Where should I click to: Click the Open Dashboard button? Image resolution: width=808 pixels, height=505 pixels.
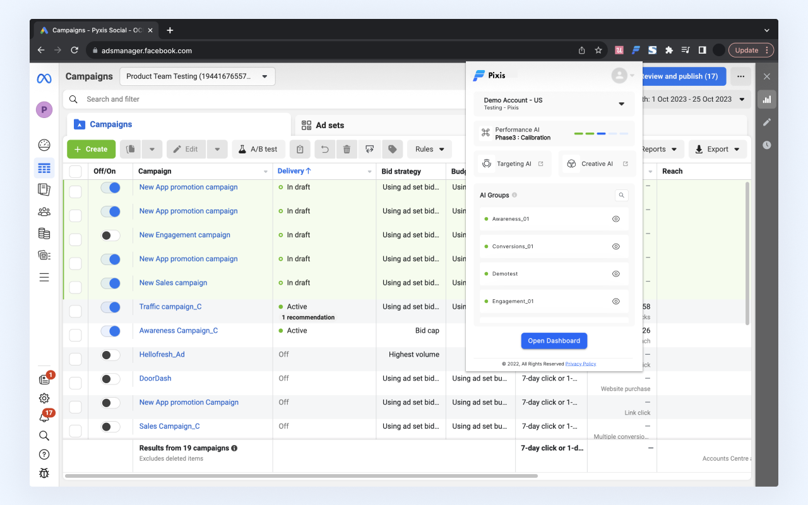coord(554,341)
